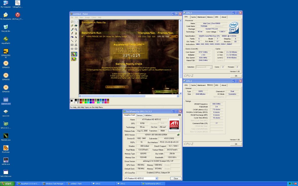Click the Close button in GPU-Z

[176, 178]
